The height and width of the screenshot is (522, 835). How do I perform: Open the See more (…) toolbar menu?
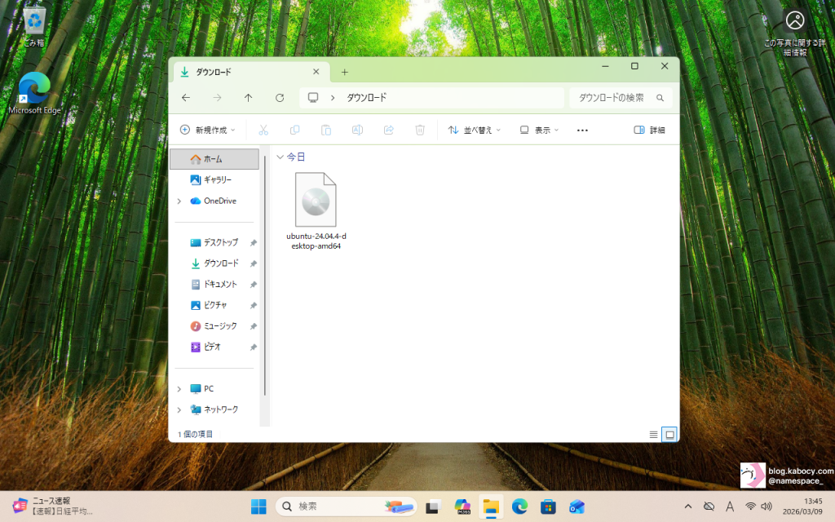582,130
